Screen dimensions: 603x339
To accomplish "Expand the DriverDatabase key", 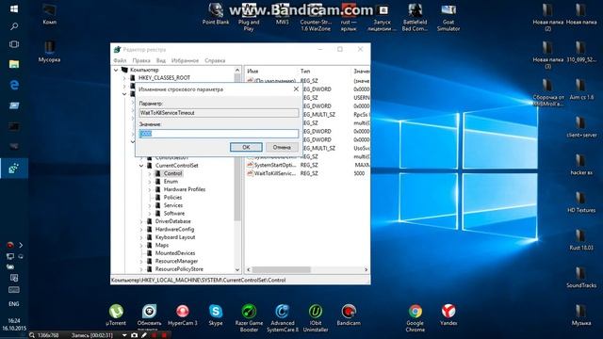I will 141,222.
